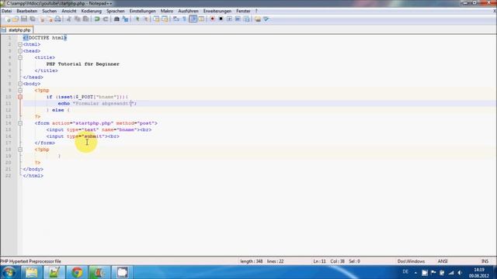The height and width of the screenshot is (279, 497).
Task: Click the volume speaker tray icon
Action: tap(460, 273)
